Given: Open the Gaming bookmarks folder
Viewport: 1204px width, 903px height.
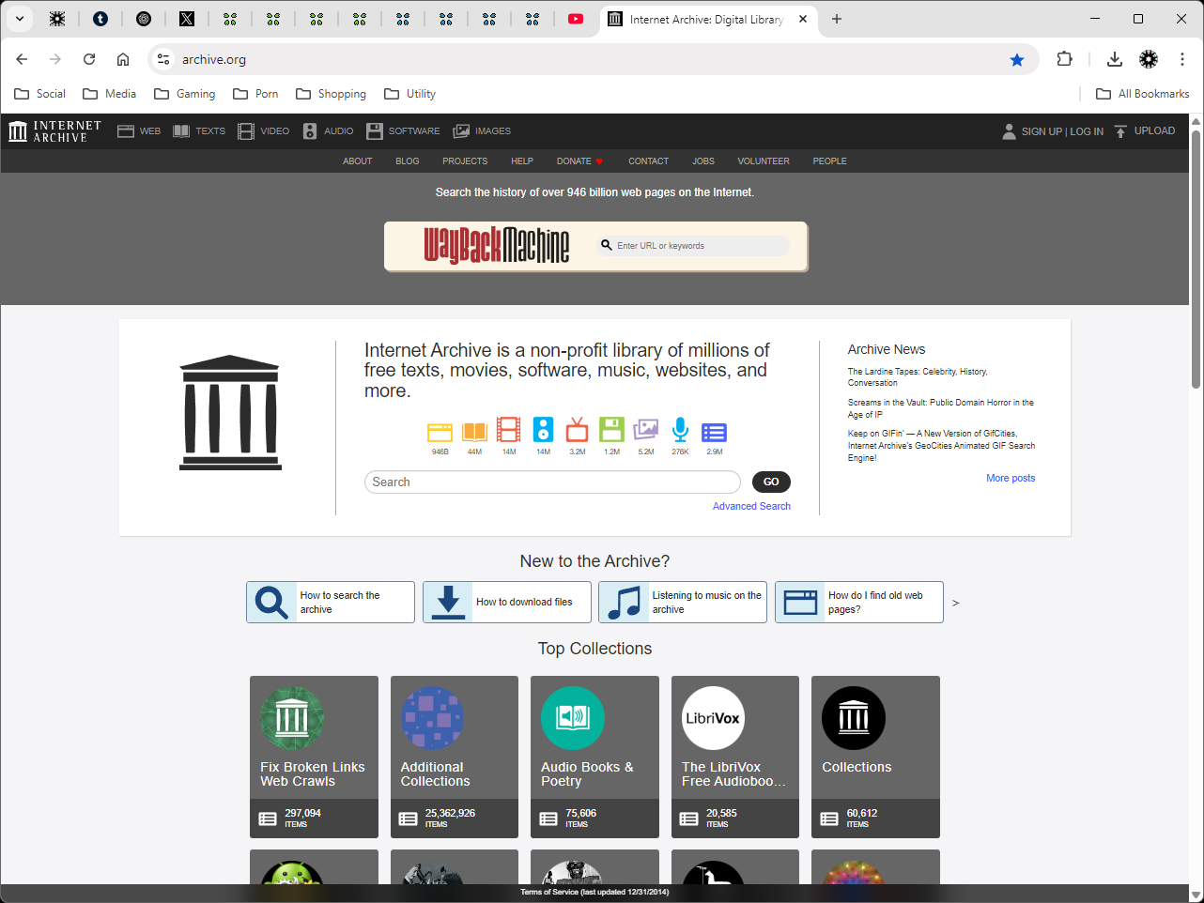Looking at the screenshot, I should 185,94.
